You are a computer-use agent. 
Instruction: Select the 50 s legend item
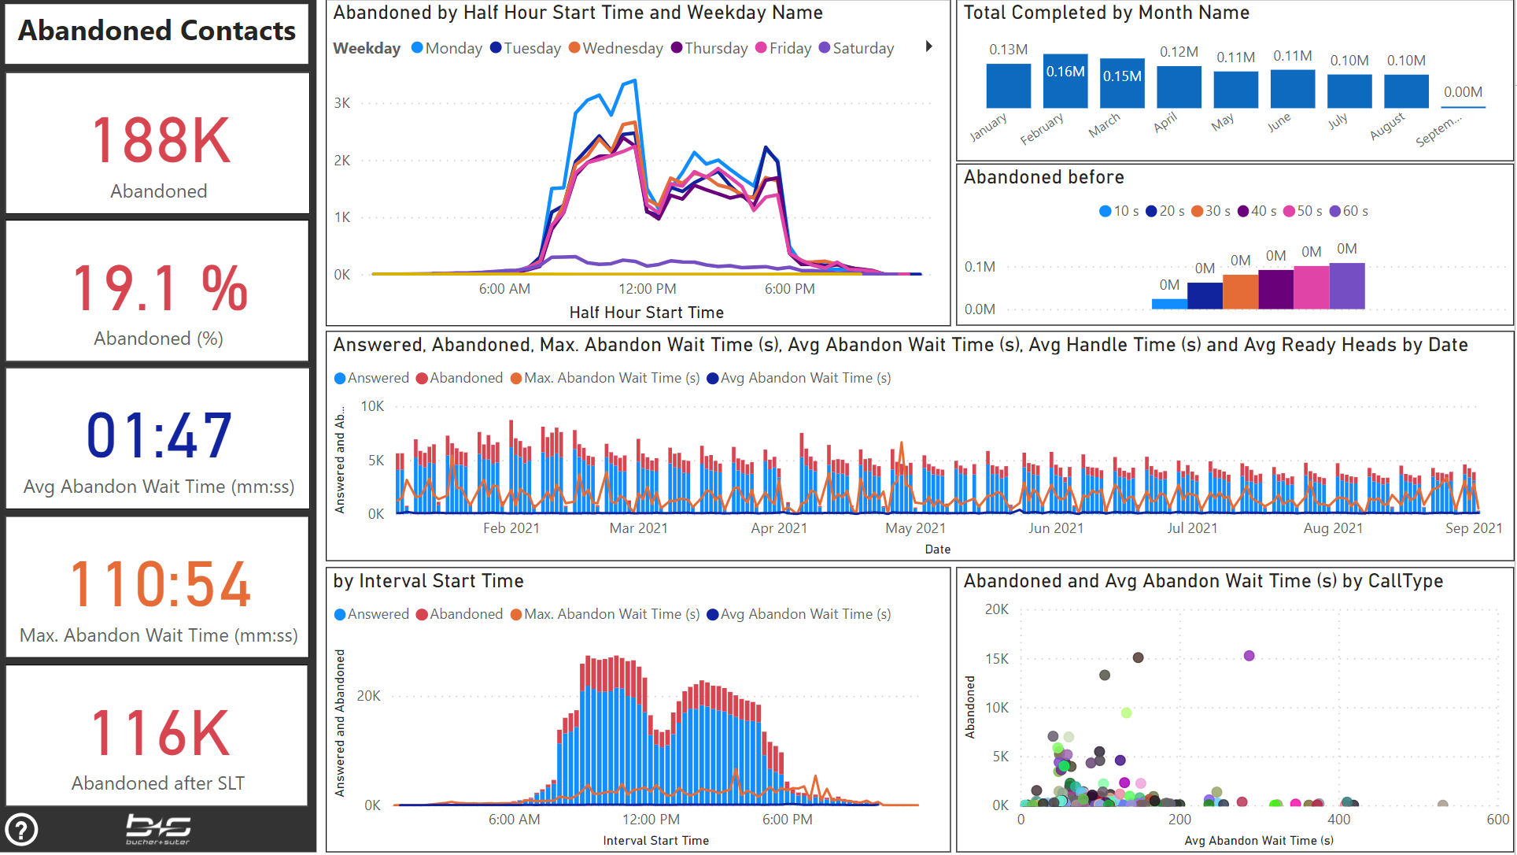[1303, 211]
